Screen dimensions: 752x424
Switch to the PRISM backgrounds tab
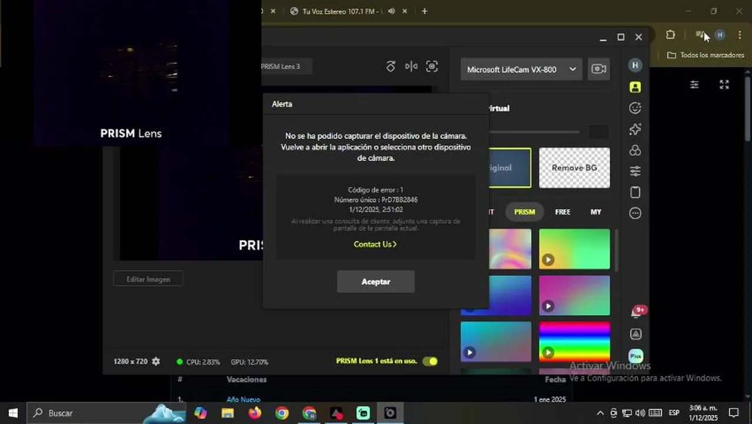pyautogui.click(x=524, y=212)
